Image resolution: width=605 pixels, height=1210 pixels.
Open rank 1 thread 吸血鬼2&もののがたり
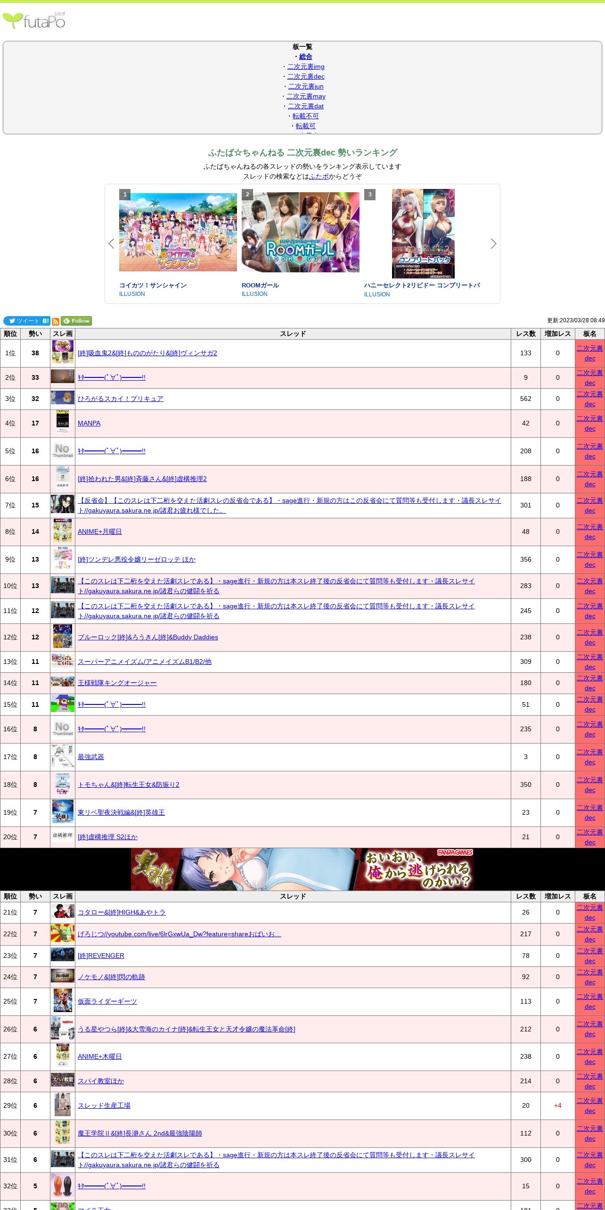pyautogui.click(x=147, y=353)
